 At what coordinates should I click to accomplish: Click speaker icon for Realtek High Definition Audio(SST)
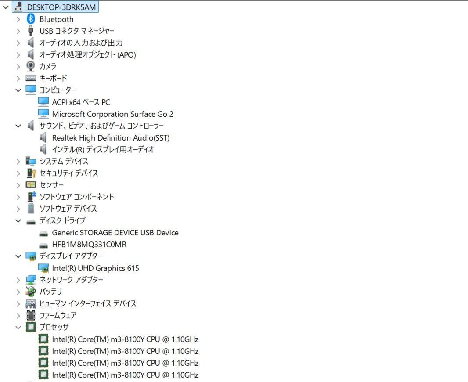click(x=43, y=137)
